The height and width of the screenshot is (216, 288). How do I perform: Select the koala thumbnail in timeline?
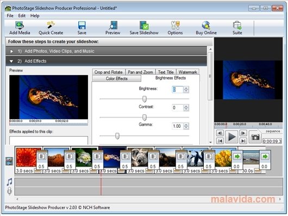pyautogui.click(x=140, y=158)
